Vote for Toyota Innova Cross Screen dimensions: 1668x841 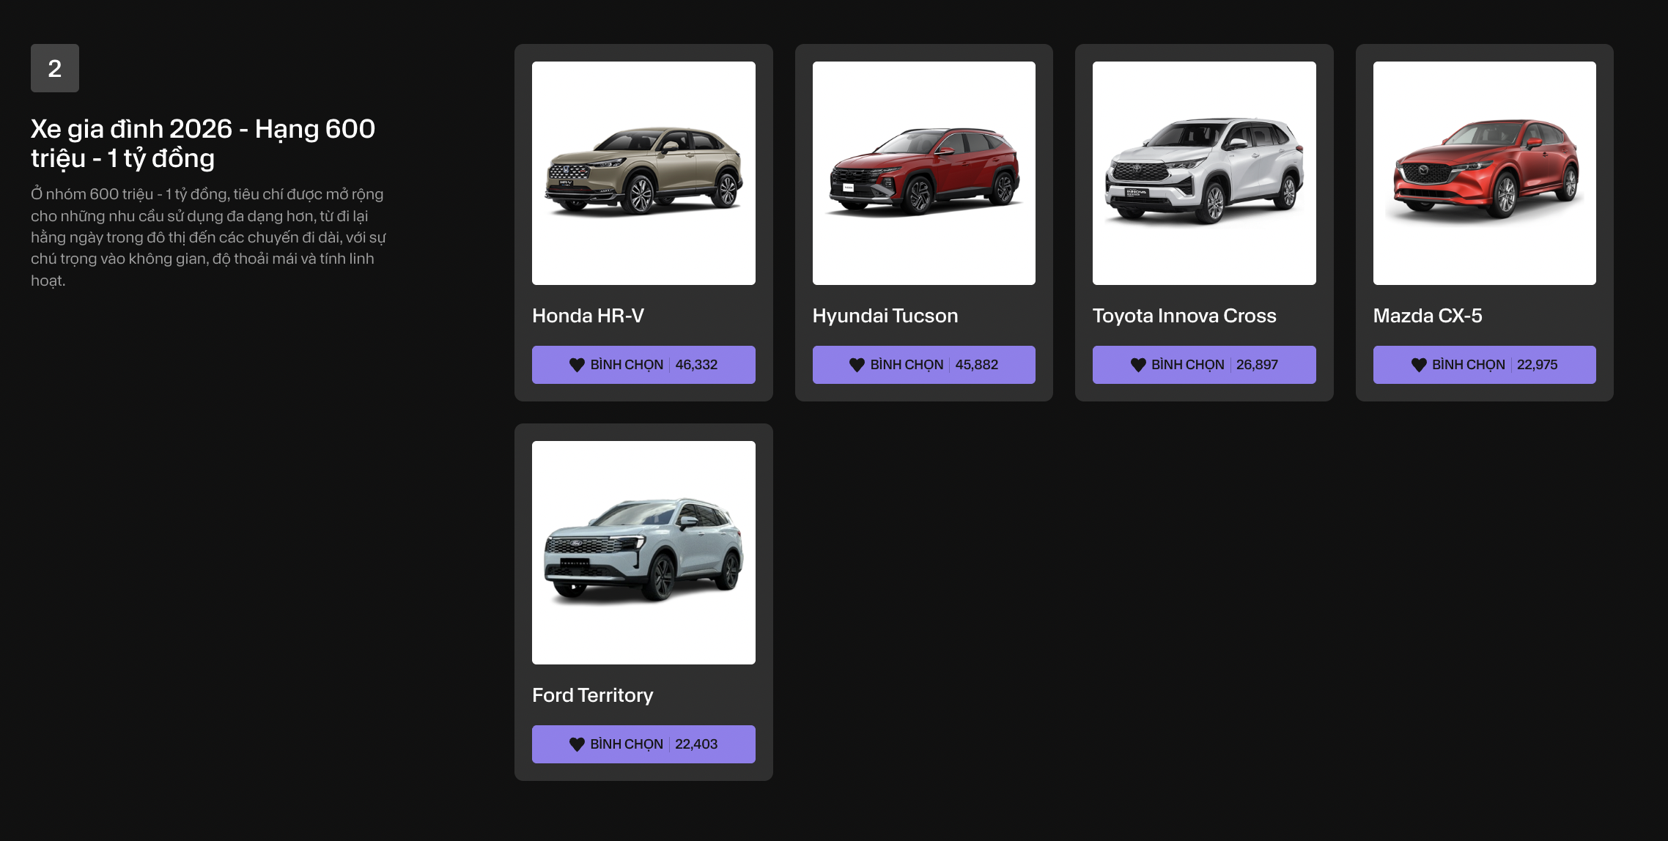[1204, 365]
